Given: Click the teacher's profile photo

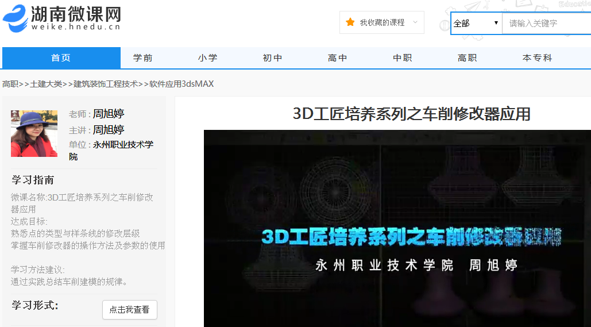Looking at the screenshot, I should coord(34,133).
